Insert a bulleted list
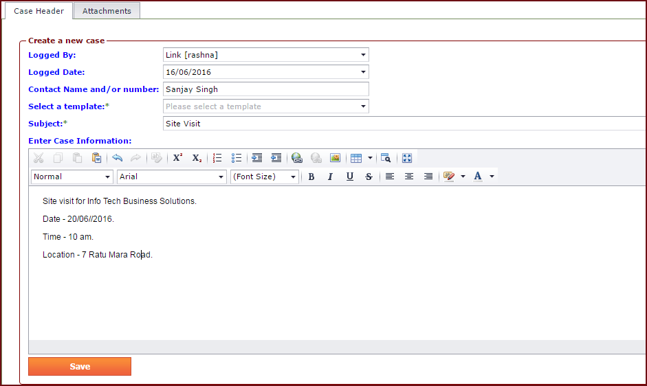The height and width of the screenshot is (386, 647). (237, 158)
